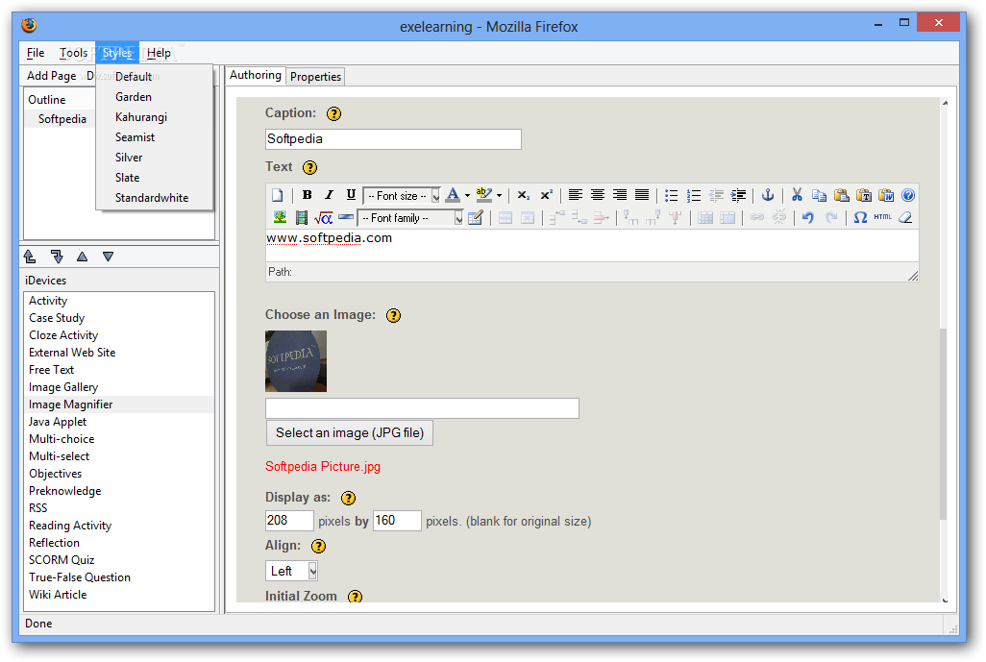Open the File menu

[x=36, y=53]
